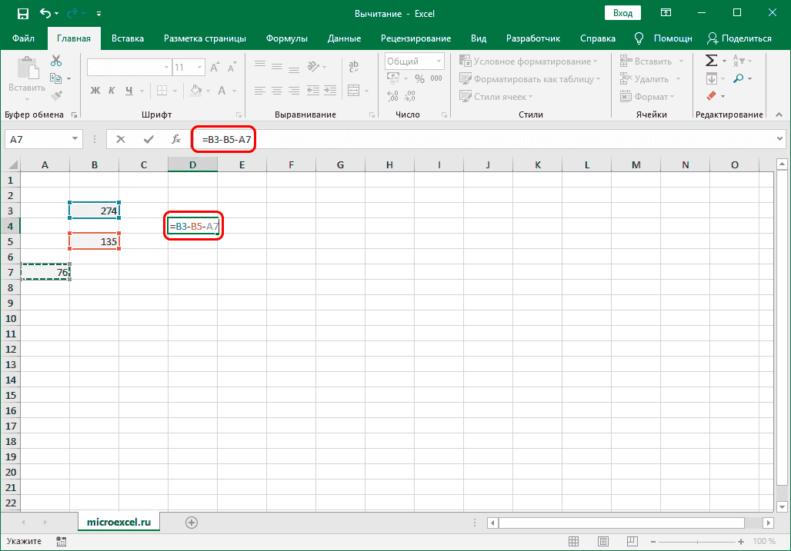Open the font color A swatch
This screenshot has height=551, width=791.
(x=221, y=89)
